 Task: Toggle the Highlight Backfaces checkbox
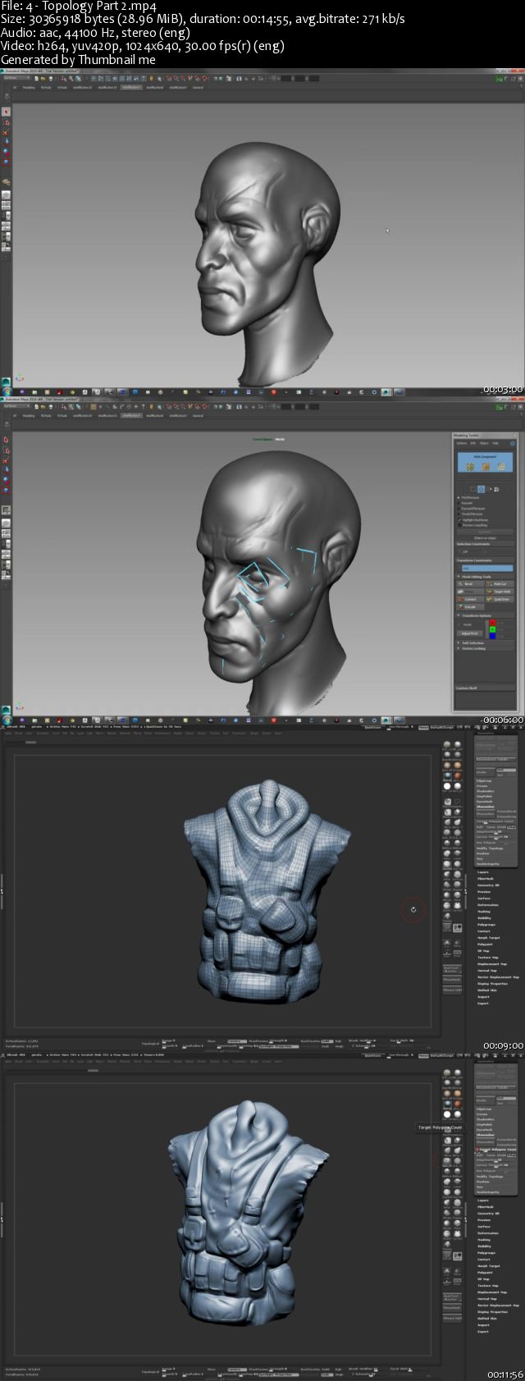[472, 520]
